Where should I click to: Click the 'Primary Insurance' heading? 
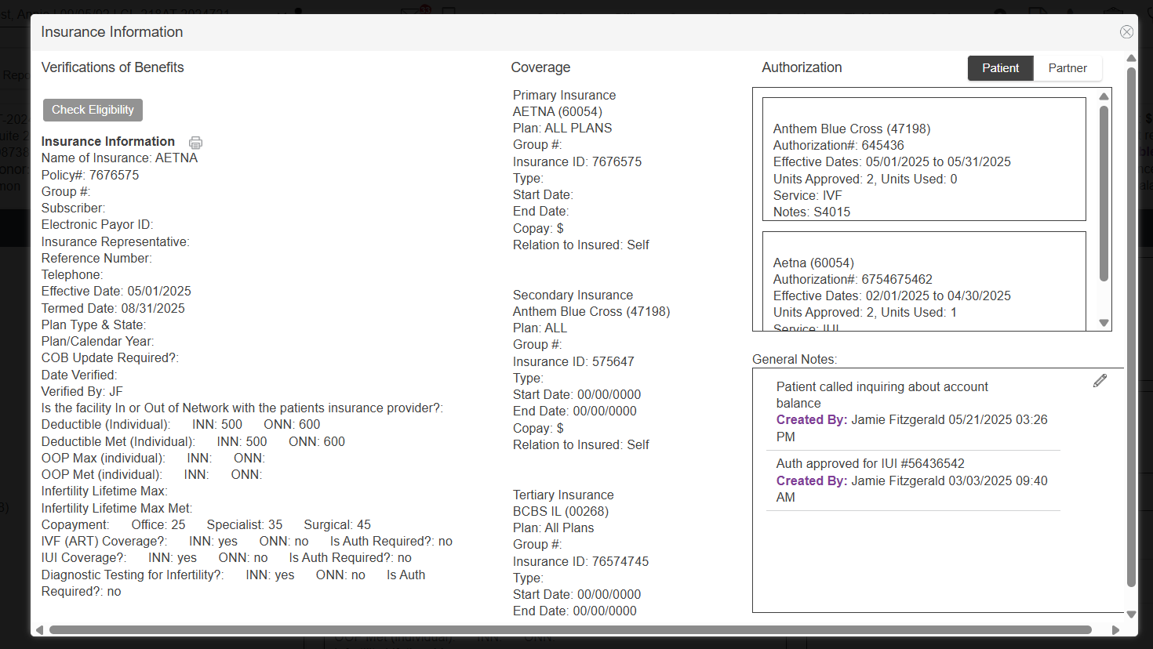(564, 95)
